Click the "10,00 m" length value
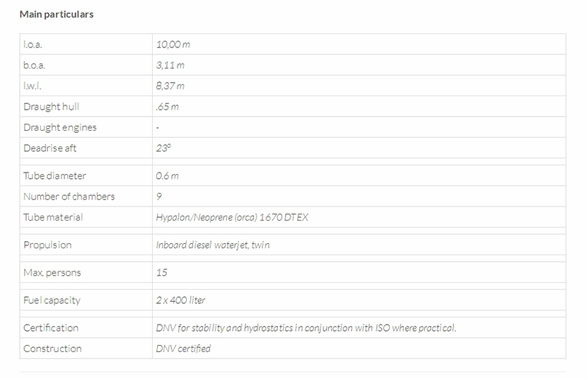The width and height of the screenshot is (587, 379). click(173, 45)
